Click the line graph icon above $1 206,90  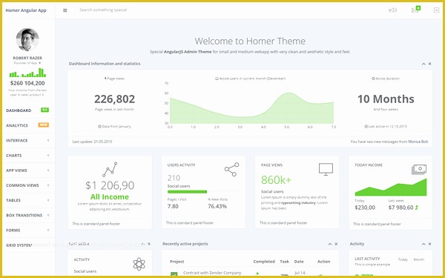tap(110, 170)
